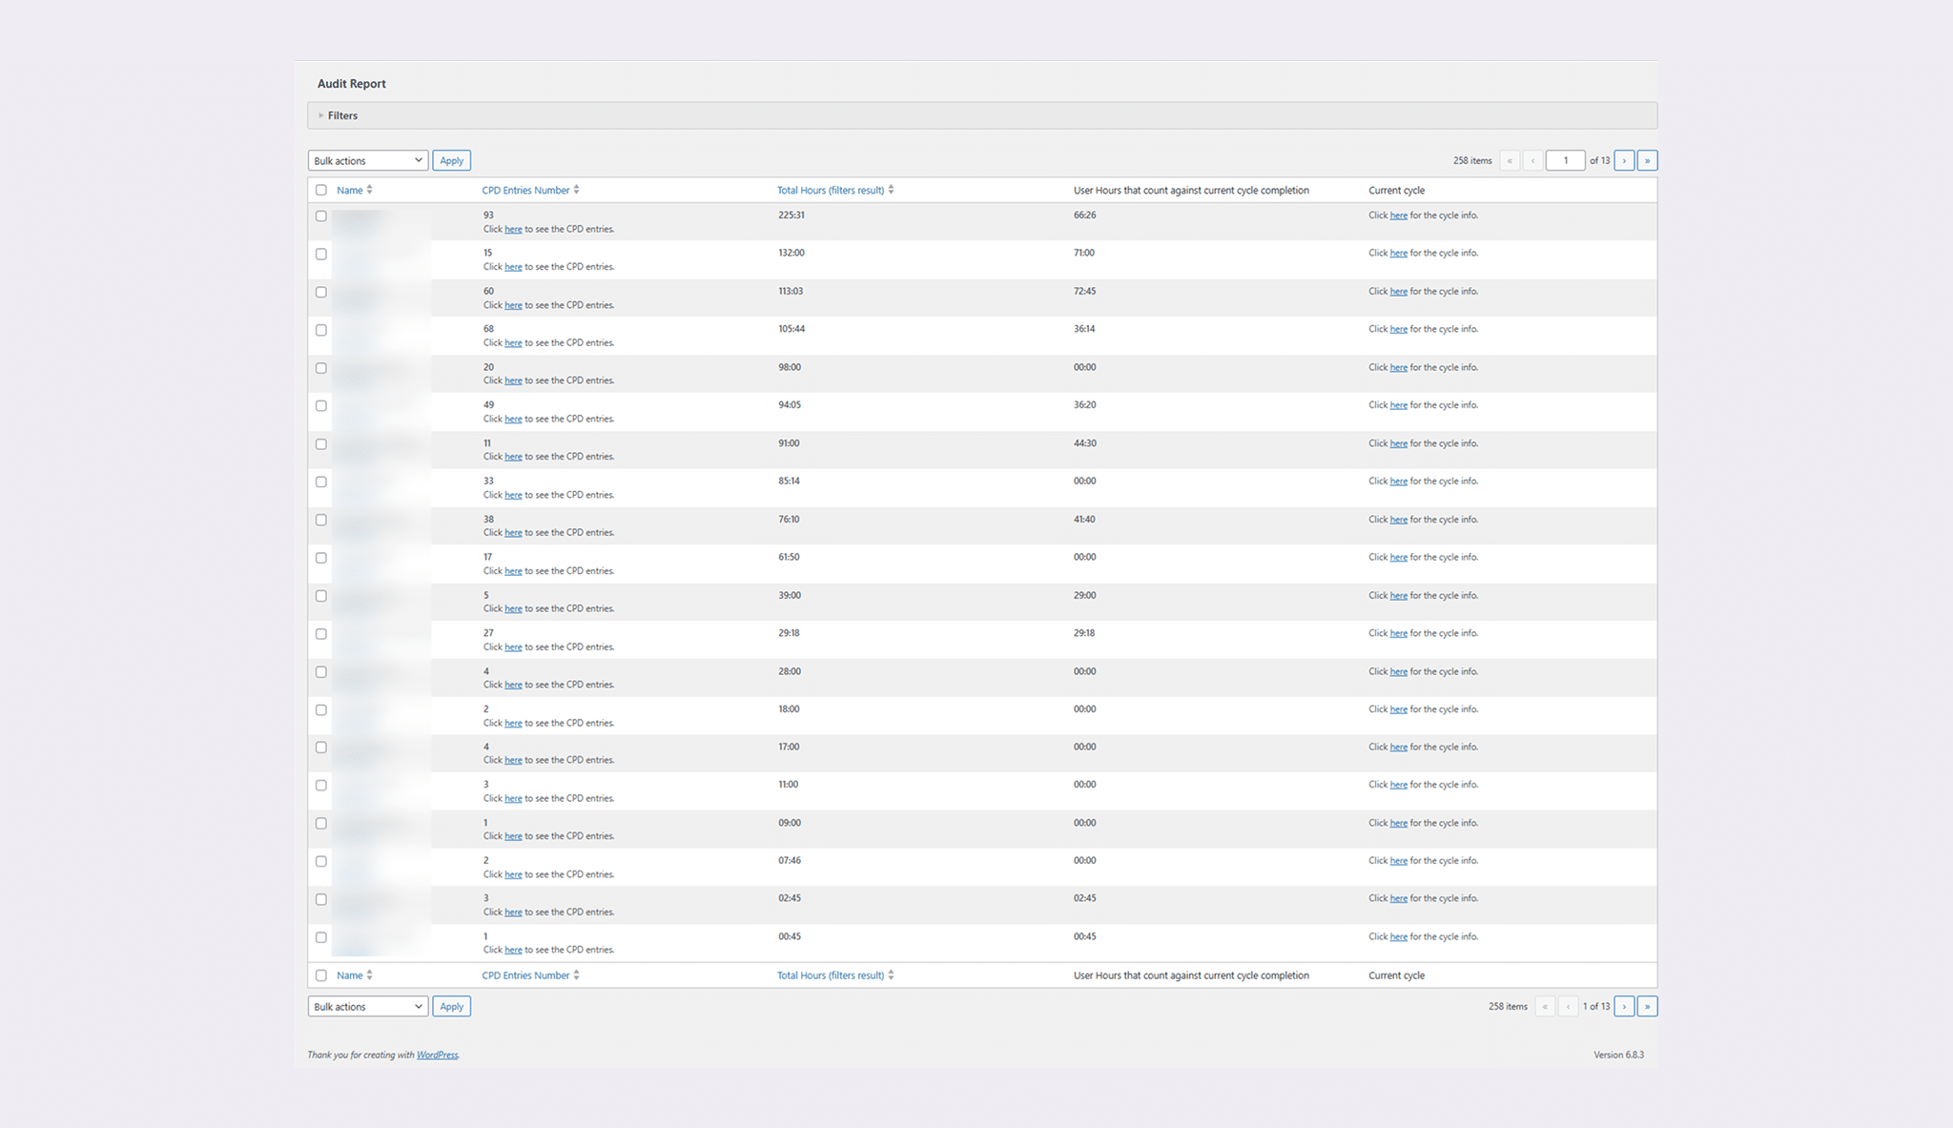Open CPD entries link for the 09:00 row
This screenshot has height=1128, width=1953.
coord(513,836)
